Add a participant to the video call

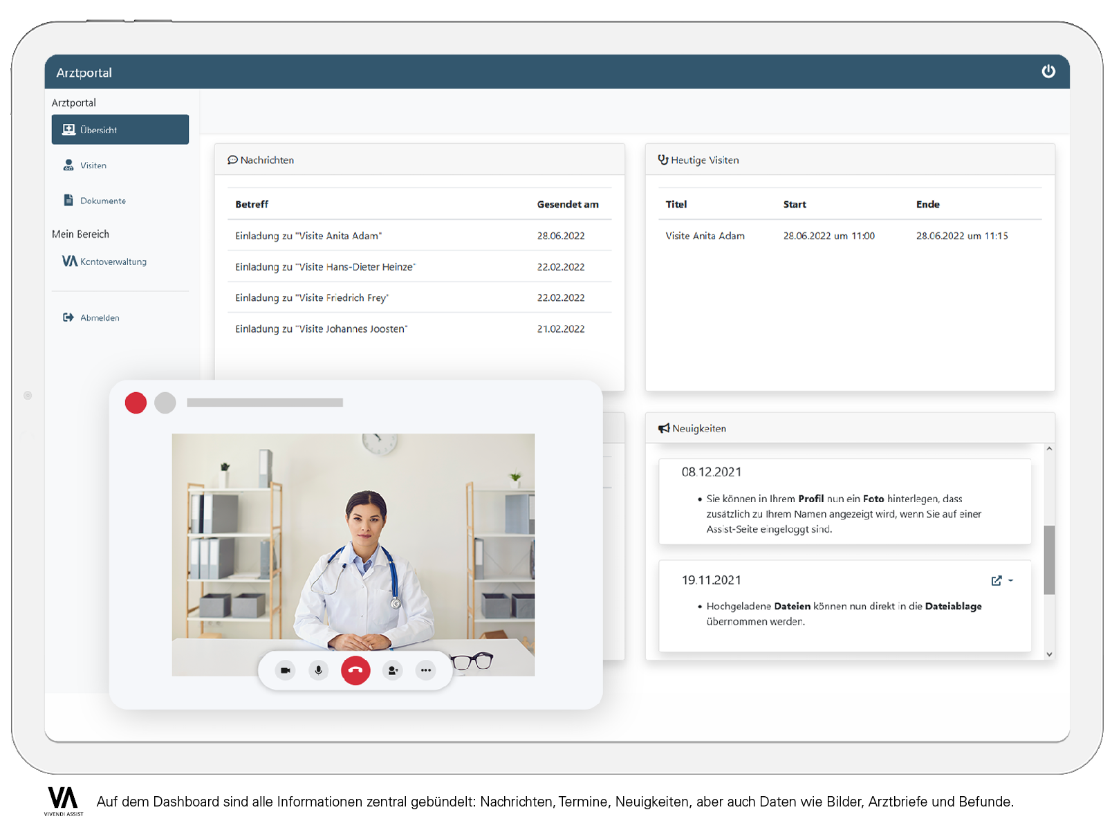393,670
